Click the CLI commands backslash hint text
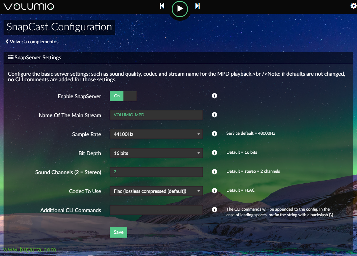Screen dimensions: 357x256 point(280,212)
